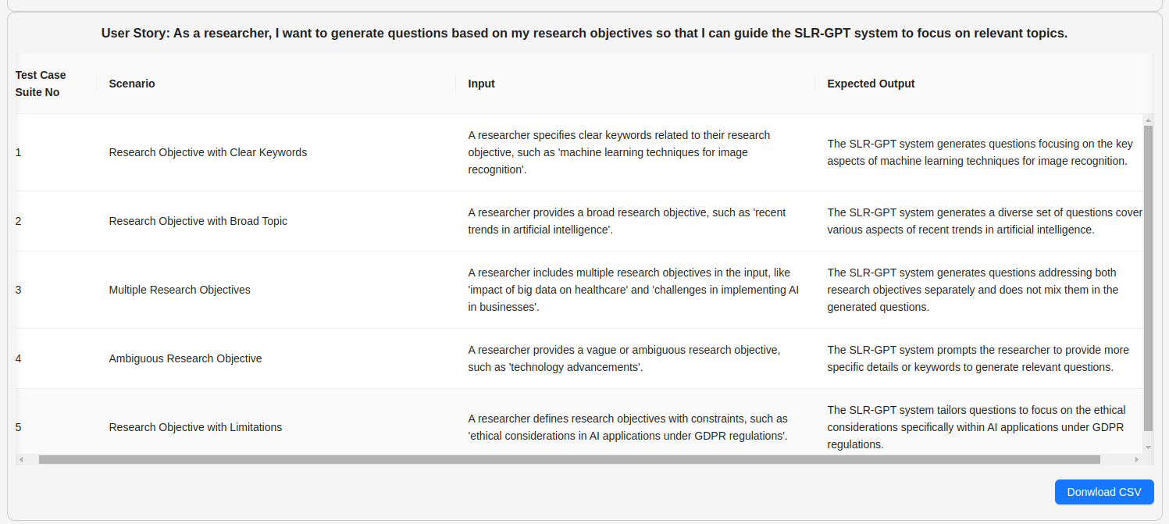Click the 'technology advancements' input cell
The height and width of the screenshot is (524, 1169).
point(636,358)
